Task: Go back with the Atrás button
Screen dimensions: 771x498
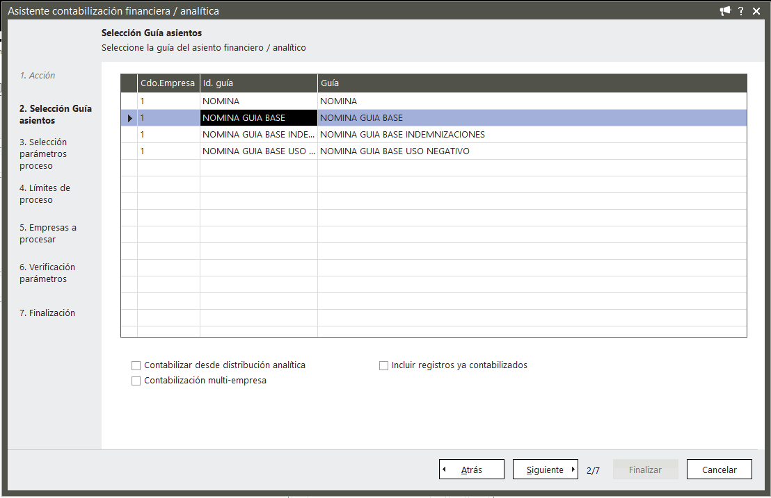Action: [472, 469]
